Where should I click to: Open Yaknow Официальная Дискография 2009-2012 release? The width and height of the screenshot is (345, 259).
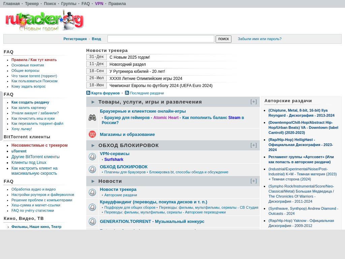pyautogui.click(x=301, y=223)
